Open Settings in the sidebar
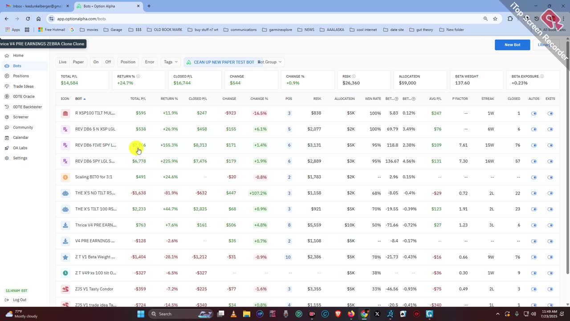The width and height of the screenshot is (570, 321). tap(20, 158)
